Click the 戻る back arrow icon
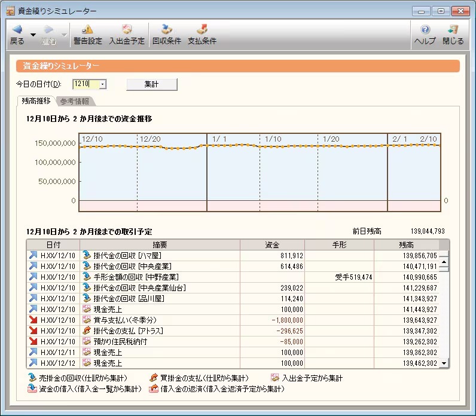 click(x=17, y=29)
